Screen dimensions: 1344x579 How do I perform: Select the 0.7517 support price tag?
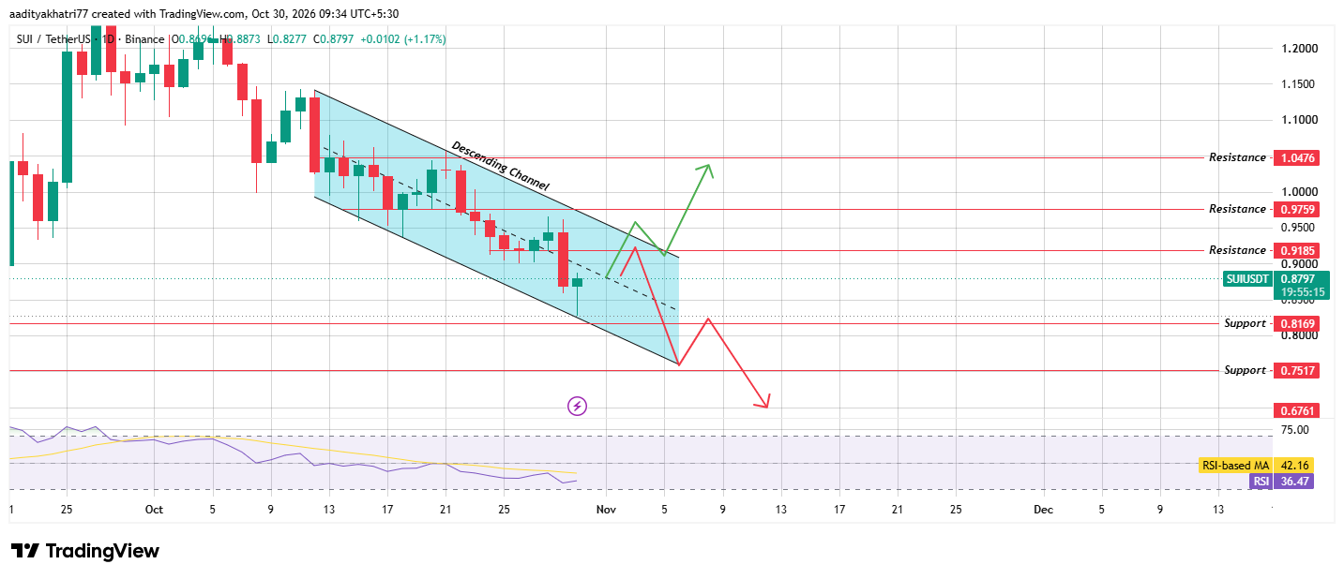1296,370
